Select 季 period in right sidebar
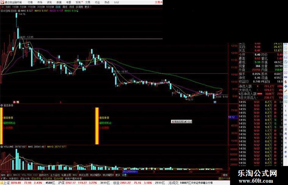 tap(286, 152)
